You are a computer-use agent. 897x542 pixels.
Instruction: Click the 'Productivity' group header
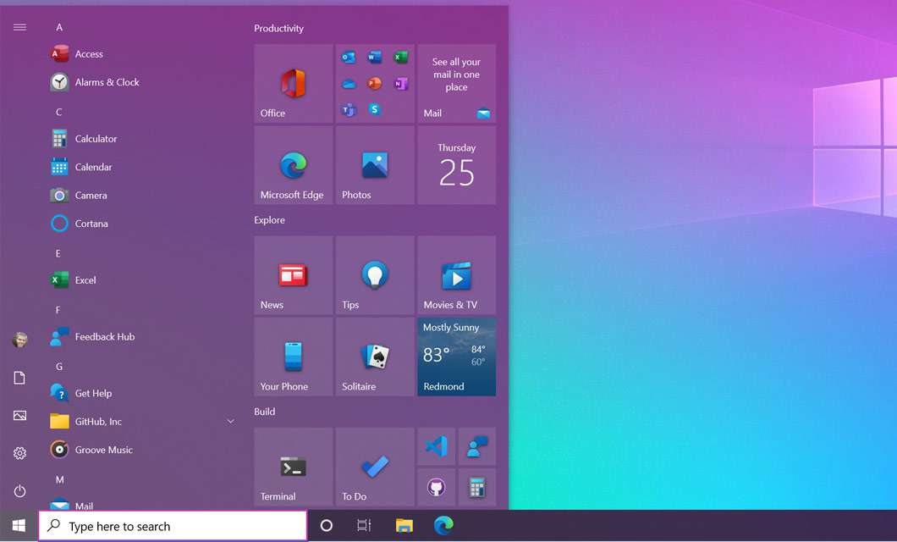click(278, 28)
